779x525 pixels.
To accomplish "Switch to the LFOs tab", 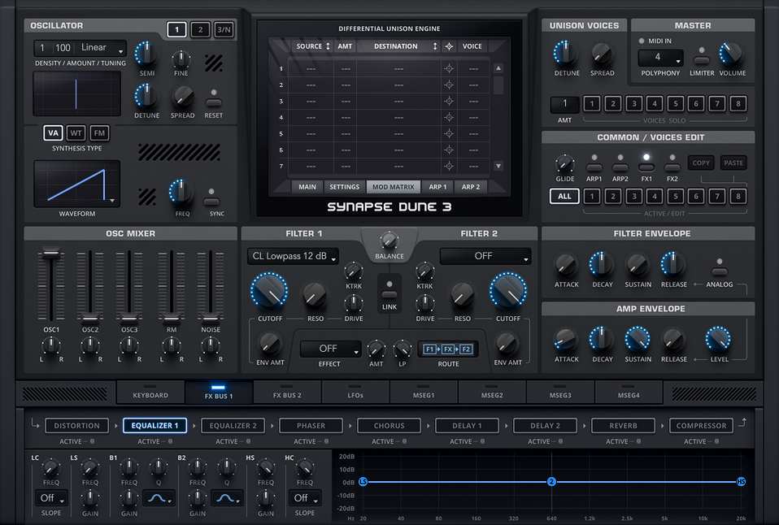I will click(x=355, y=393).
